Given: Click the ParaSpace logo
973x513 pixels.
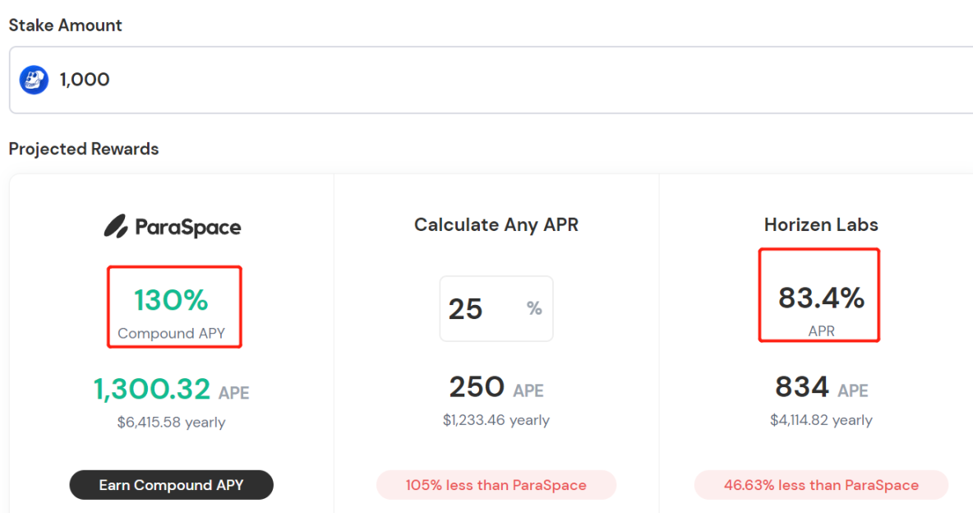Looking at the screenshot, I should tap(173, 227).
